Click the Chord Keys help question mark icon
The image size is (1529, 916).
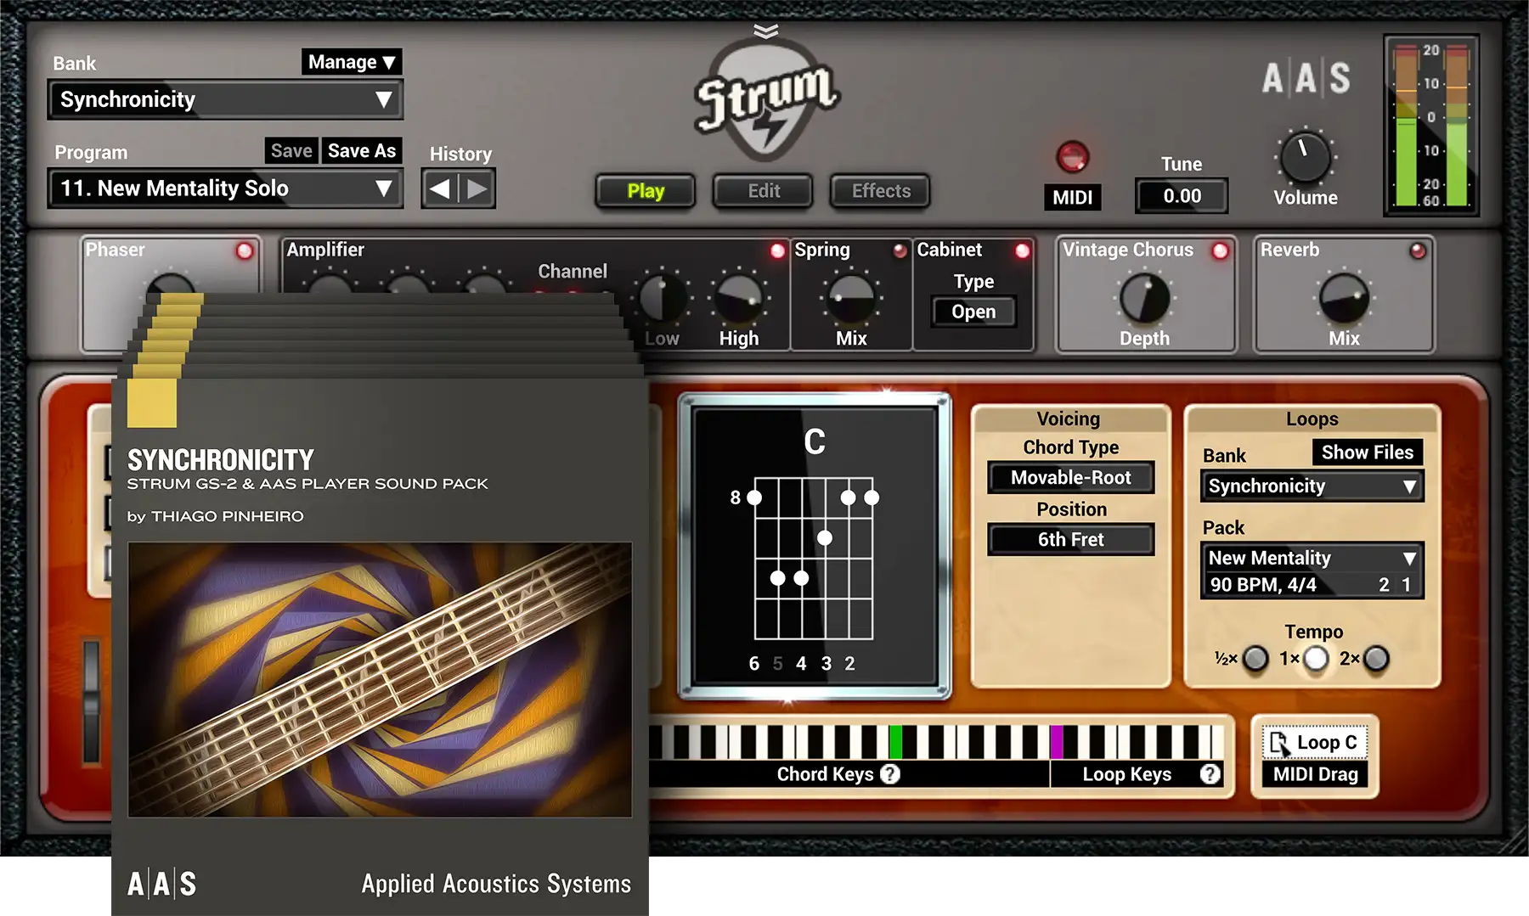tap(889, 773)
